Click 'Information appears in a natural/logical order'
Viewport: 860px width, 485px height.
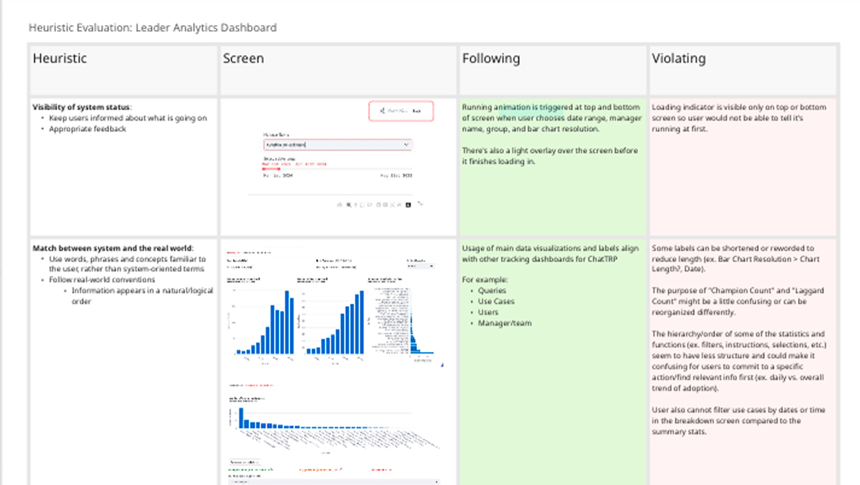142,296
